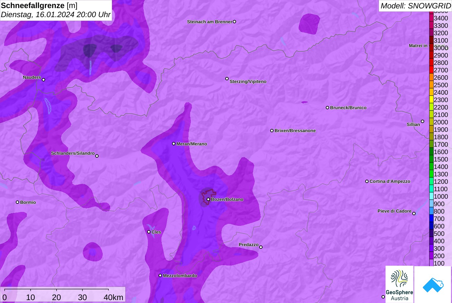452x303 pixels.
Task: Click the GeoSphere Austria logo
Action: [x=399, y=284]
